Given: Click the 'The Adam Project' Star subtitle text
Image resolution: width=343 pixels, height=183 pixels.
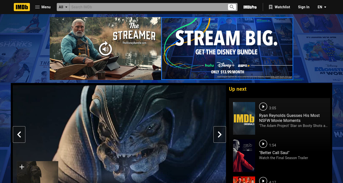Looking at the screenshot, I should (x=293, y=126).
